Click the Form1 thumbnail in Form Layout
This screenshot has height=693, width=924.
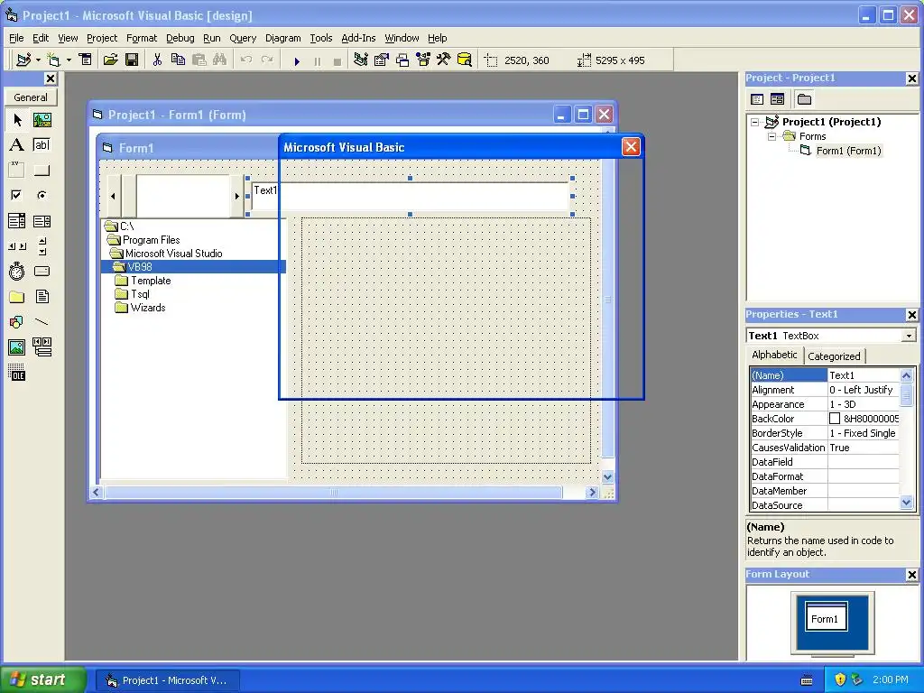(827, 616)
